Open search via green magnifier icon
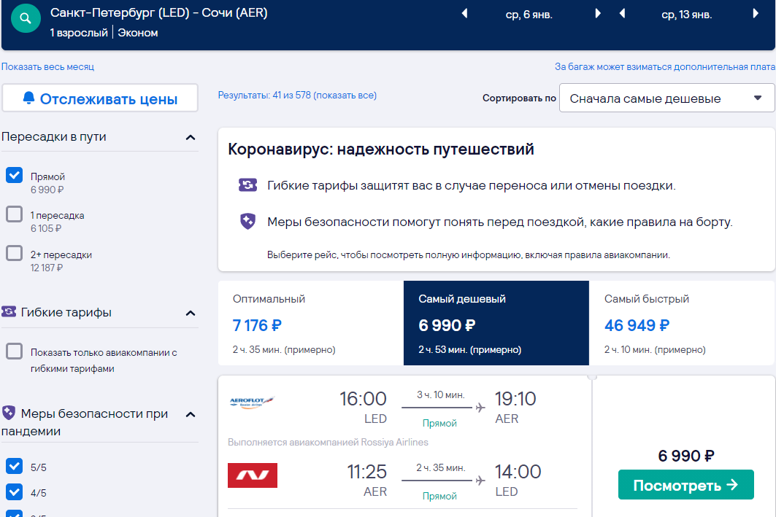Screen dimensions: 776x517 pos(26,18)
